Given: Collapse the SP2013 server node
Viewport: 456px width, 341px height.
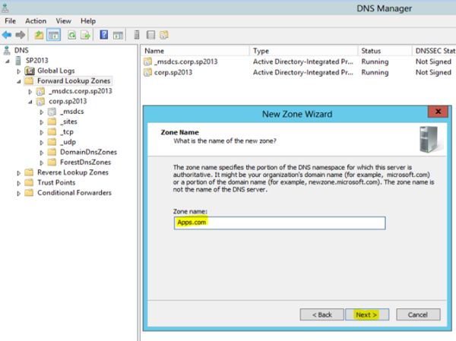Looking at the screenshot, I should pos(8,61).
